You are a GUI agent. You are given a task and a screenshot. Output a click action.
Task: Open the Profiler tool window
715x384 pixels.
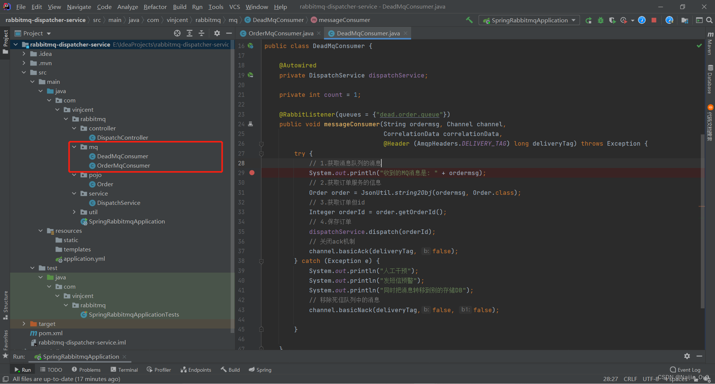click(159, 369)
